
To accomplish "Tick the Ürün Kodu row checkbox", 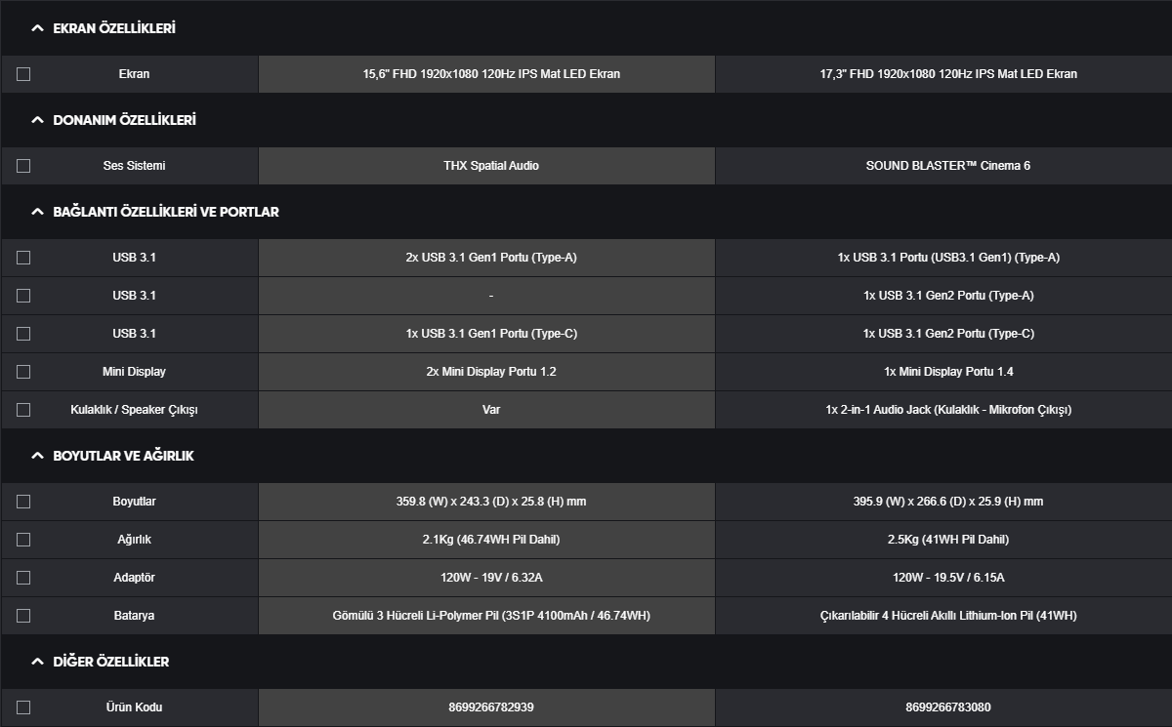I will pos(23,707).
